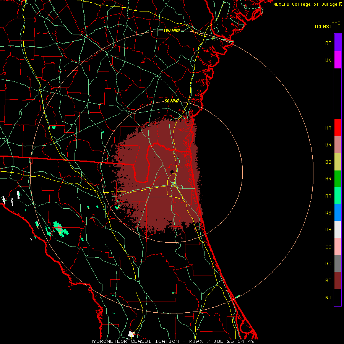Click the 50 NMI range ring label

click(x=172, y=101)
